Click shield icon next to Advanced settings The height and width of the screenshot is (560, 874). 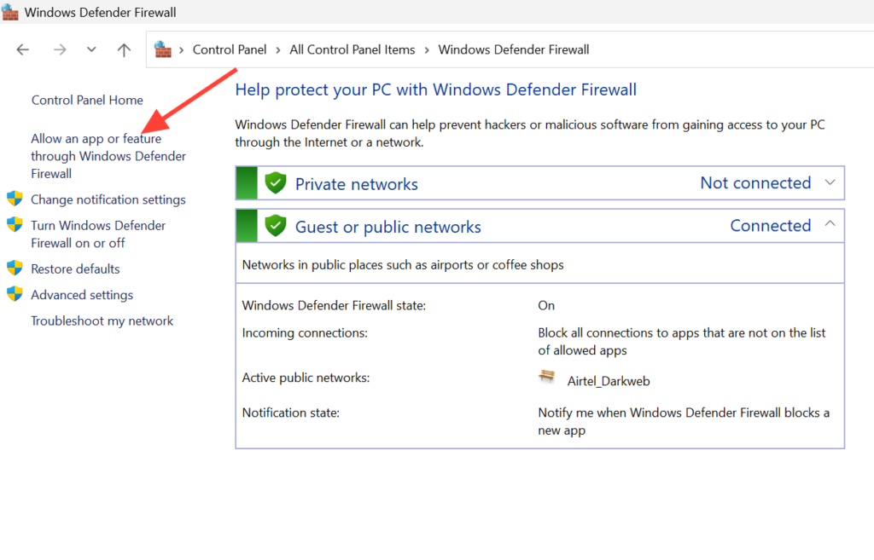[x=15, y=294]
